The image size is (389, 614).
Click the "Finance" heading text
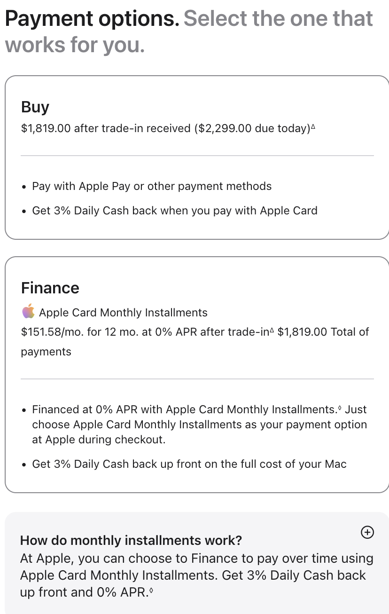(x=50, y=288)
